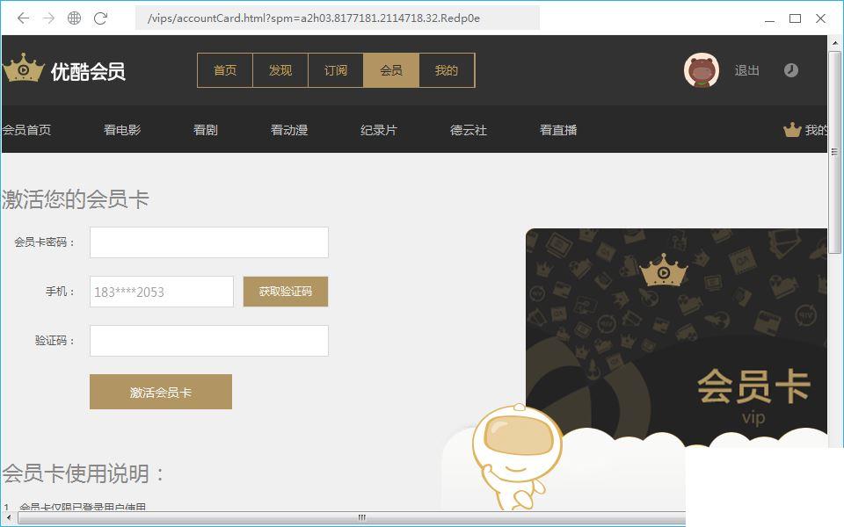
Task: Open the 会员 tab
Action: tap(391, 70)
